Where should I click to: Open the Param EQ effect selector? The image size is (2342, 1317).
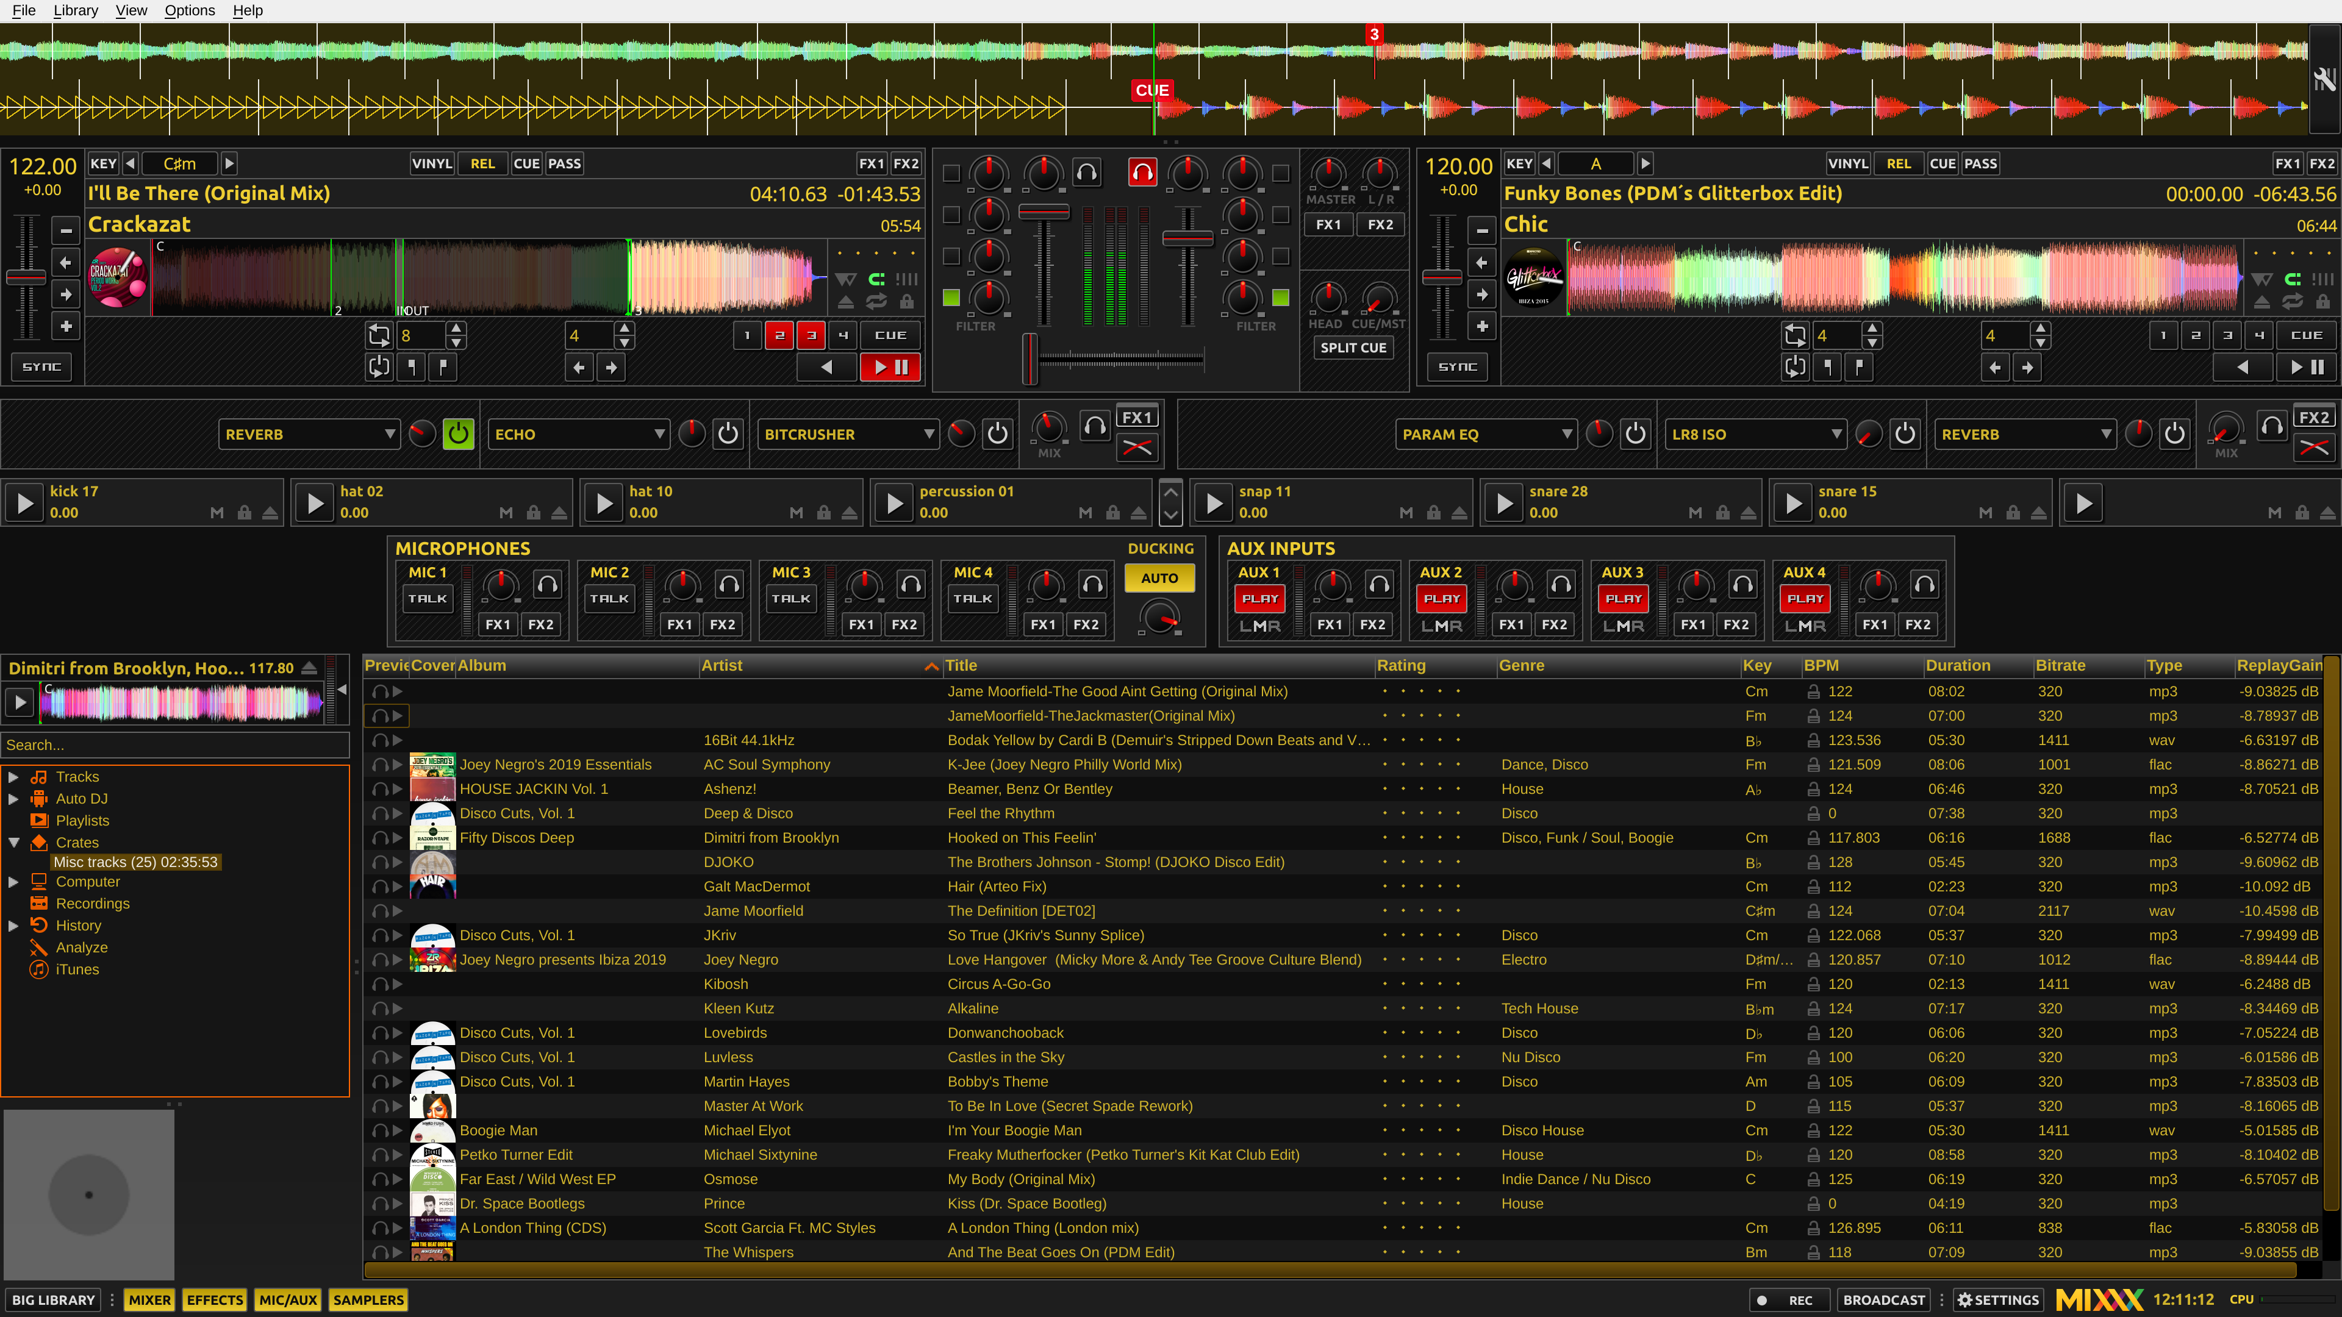point(1486,435)
